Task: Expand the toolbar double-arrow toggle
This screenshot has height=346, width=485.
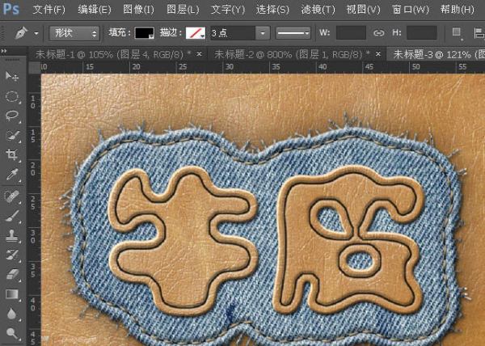Action: 4,51
